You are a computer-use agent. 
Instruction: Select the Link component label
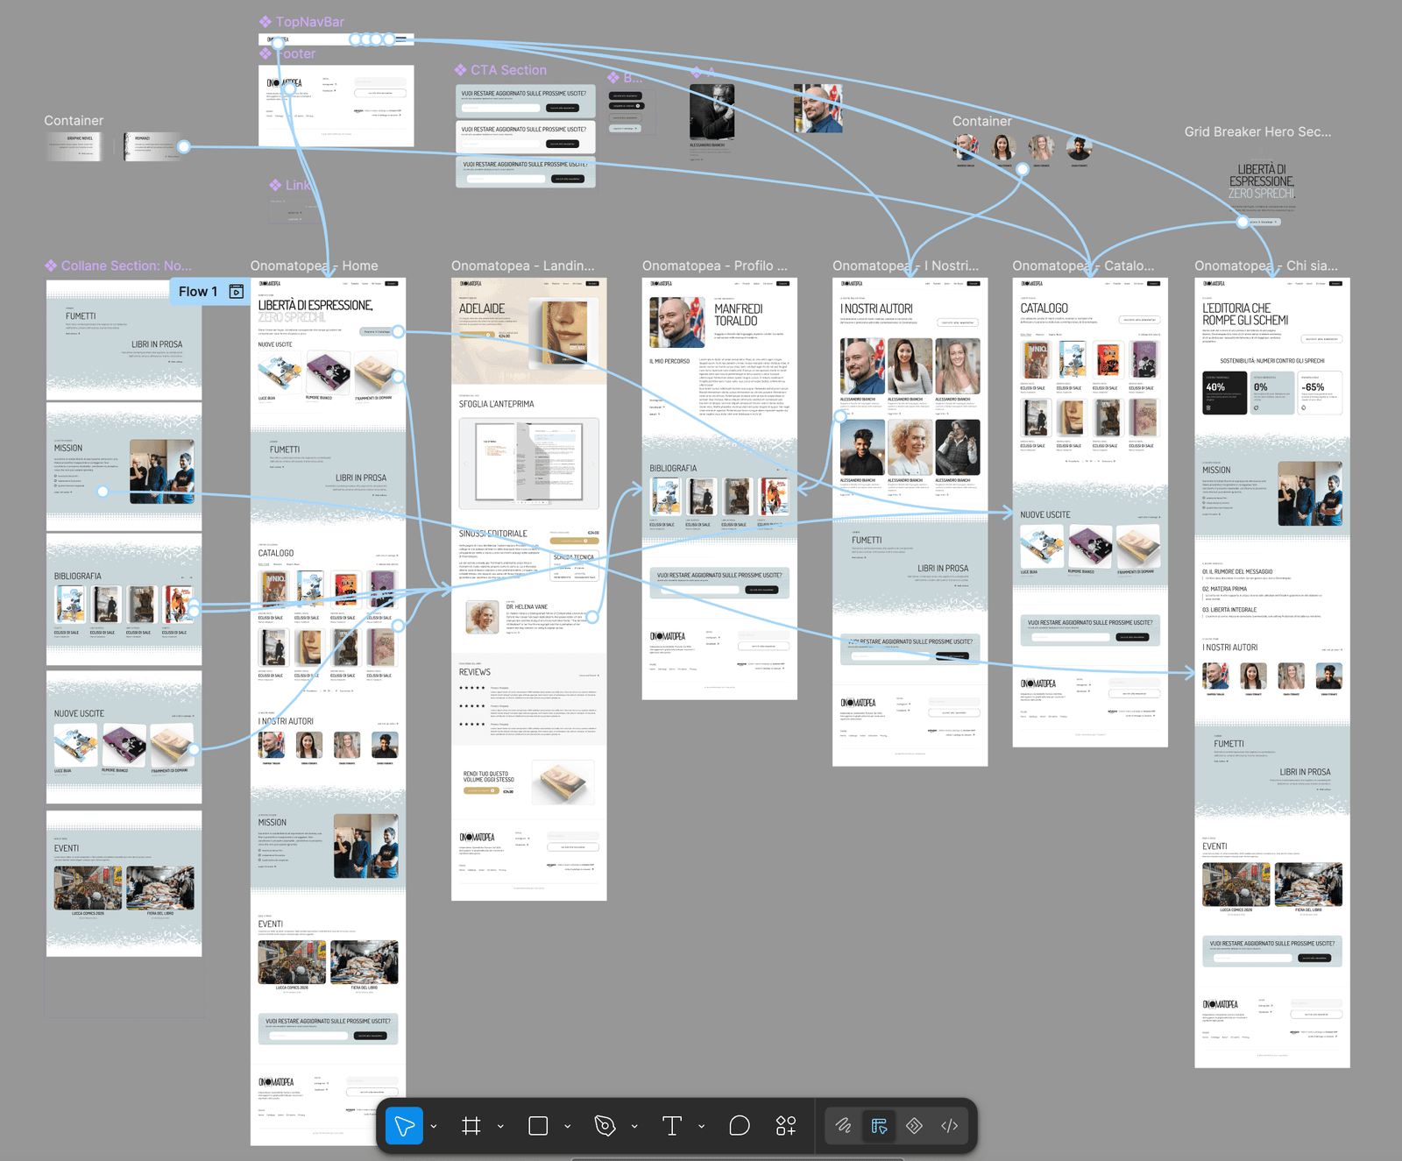(x=290, y=185)
